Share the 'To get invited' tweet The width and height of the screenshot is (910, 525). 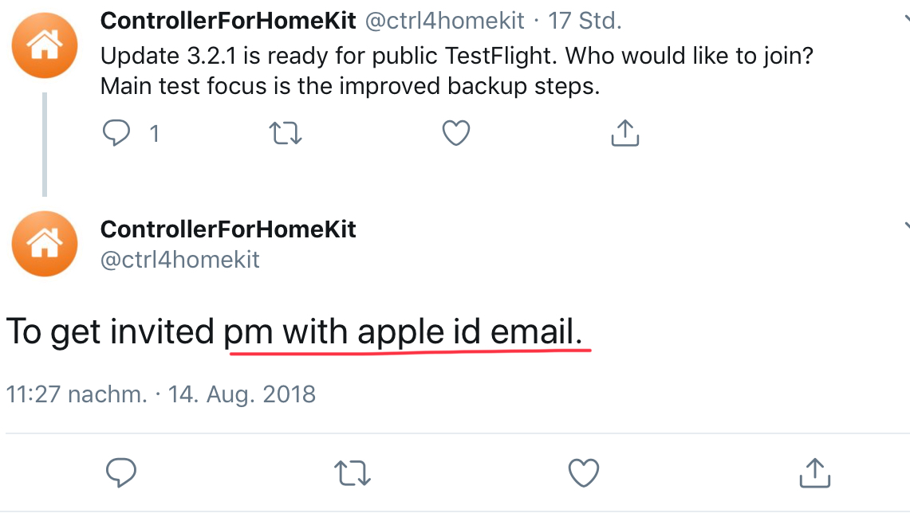814,473
